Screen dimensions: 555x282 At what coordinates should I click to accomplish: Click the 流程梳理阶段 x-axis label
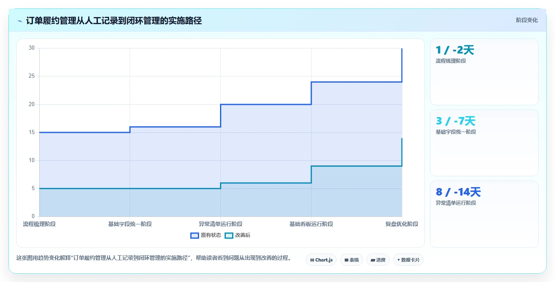click(39, 224)
